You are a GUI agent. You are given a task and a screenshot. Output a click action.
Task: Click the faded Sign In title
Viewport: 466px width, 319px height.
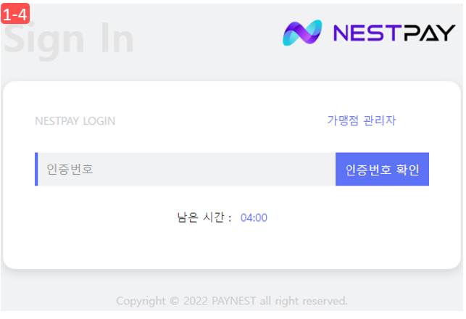[69, 40]
